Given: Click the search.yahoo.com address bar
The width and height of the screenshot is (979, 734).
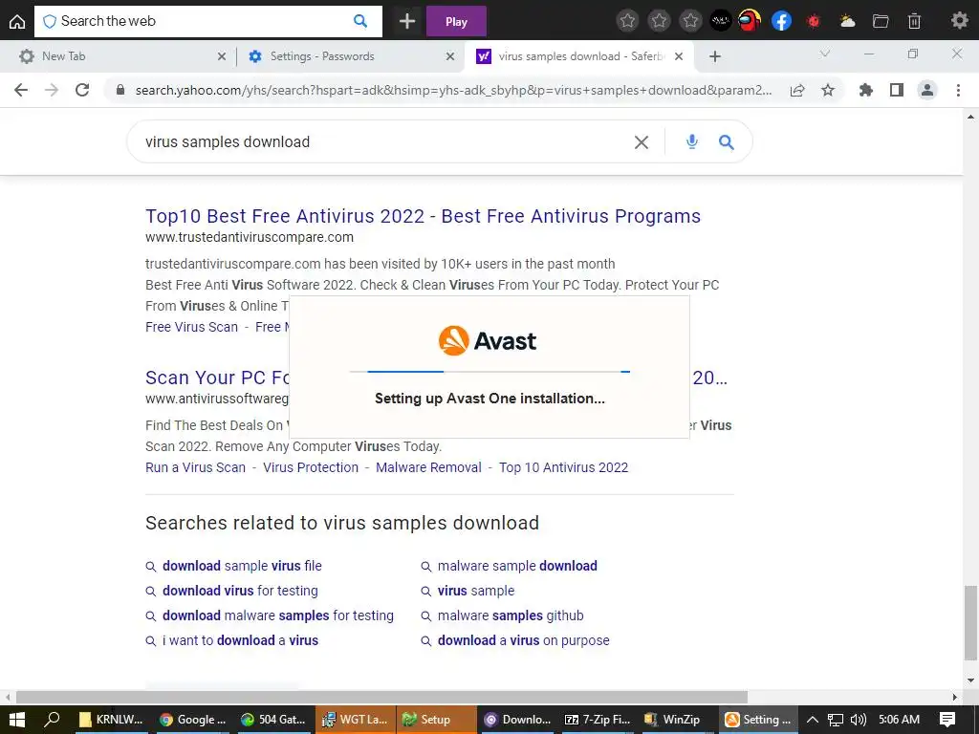Looking at the screenshot, I should [x=452, y=90].
